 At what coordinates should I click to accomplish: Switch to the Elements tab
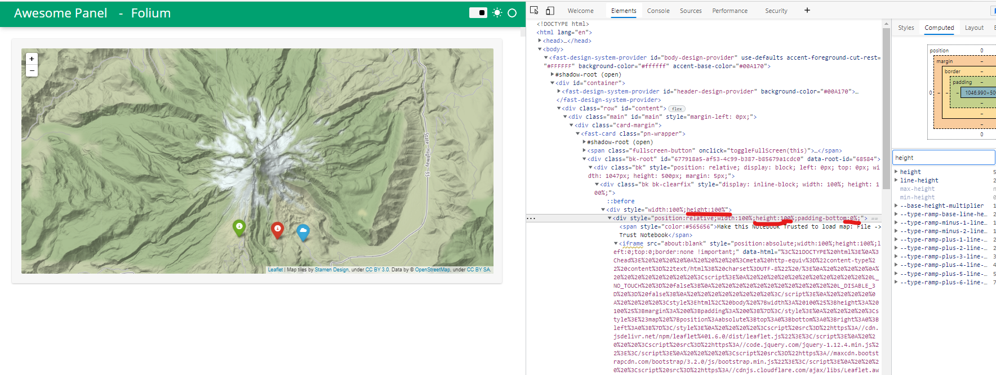tap(624, 11)
